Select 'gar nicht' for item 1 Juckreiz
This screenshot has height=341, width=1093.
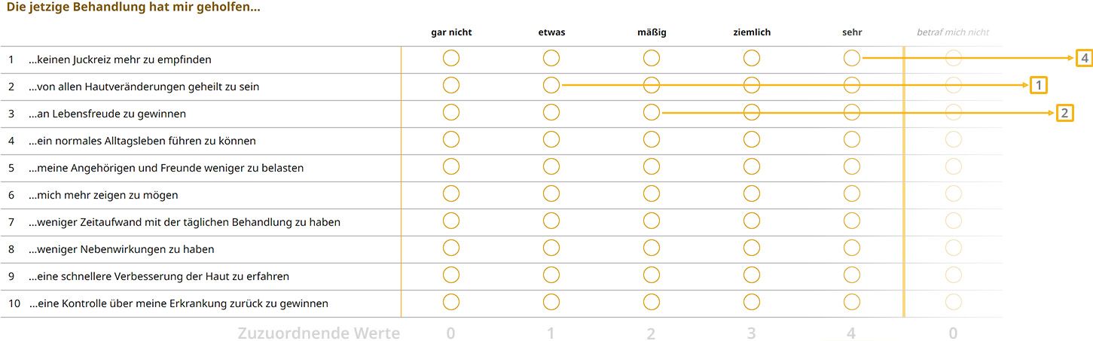[451, 58]
